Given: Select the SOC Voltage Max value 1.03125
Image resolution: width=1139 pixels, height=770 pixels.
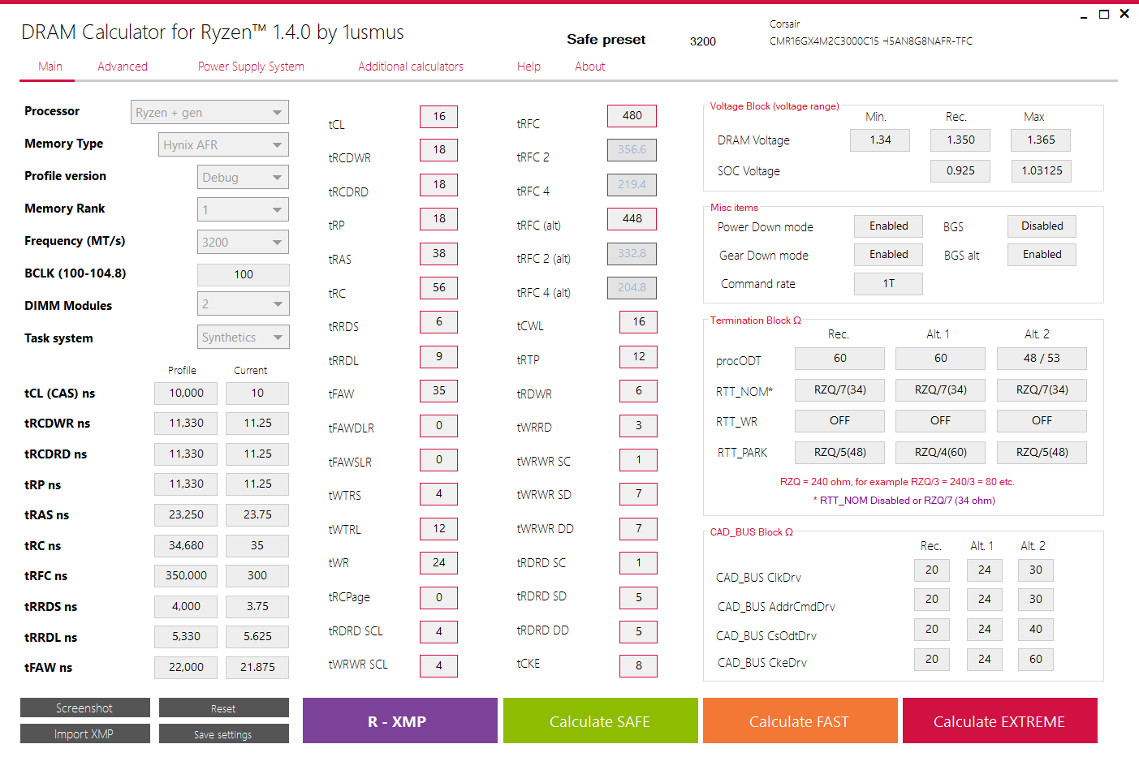Looking at the screenshot, I should (1042, 170).
